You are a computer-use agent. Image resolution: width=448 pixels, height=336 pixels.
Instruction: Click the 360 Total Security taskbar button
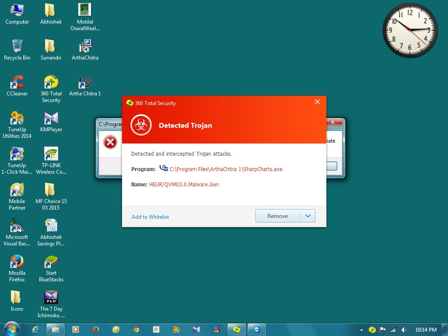click(237, 329)
